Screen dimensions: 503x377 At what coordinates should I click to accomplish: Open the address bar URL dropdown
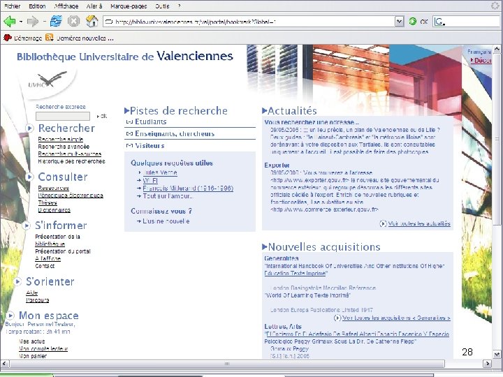click(399, 22)
